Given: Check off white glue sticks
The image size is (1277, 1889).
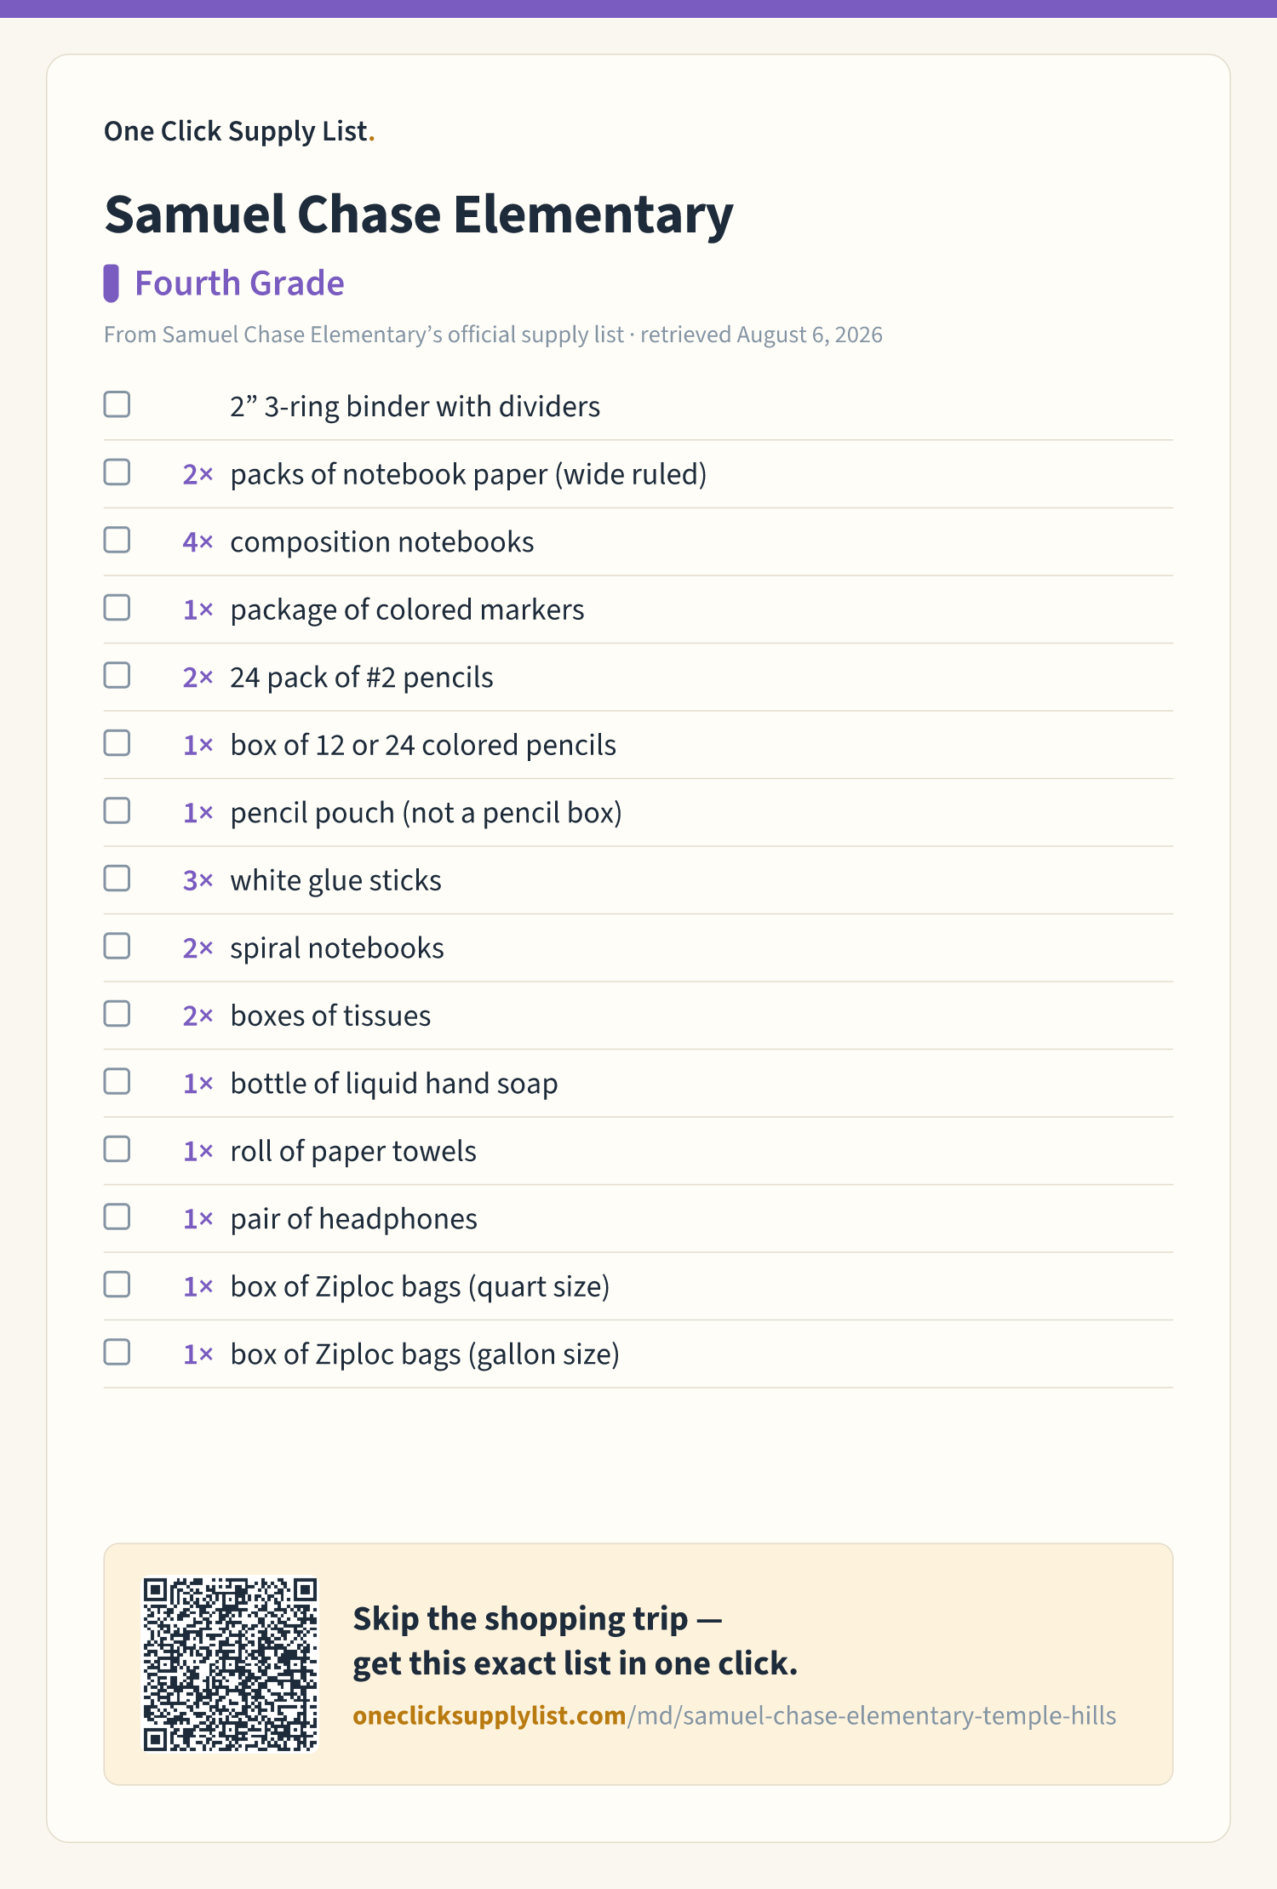Looking at the screenshot, I should 117,879.
